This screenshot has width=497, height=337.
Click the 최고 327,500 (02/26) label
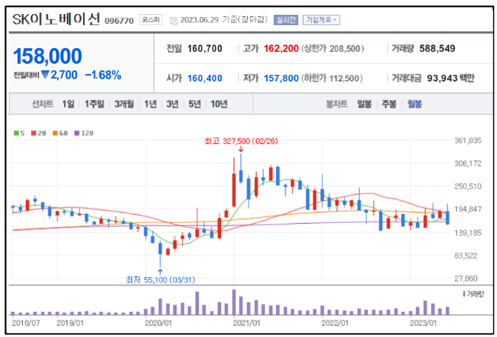pyautogui.click(x=241, y=141)
